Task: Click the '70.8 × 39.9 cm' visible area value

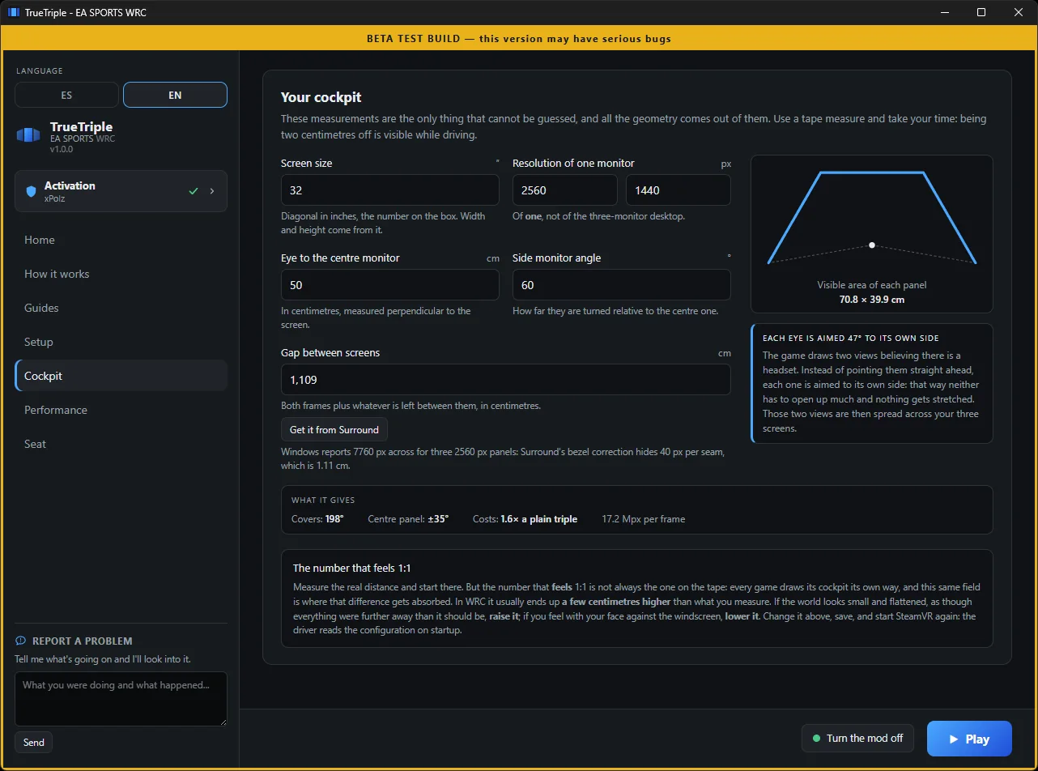Action: pos(872,300)
